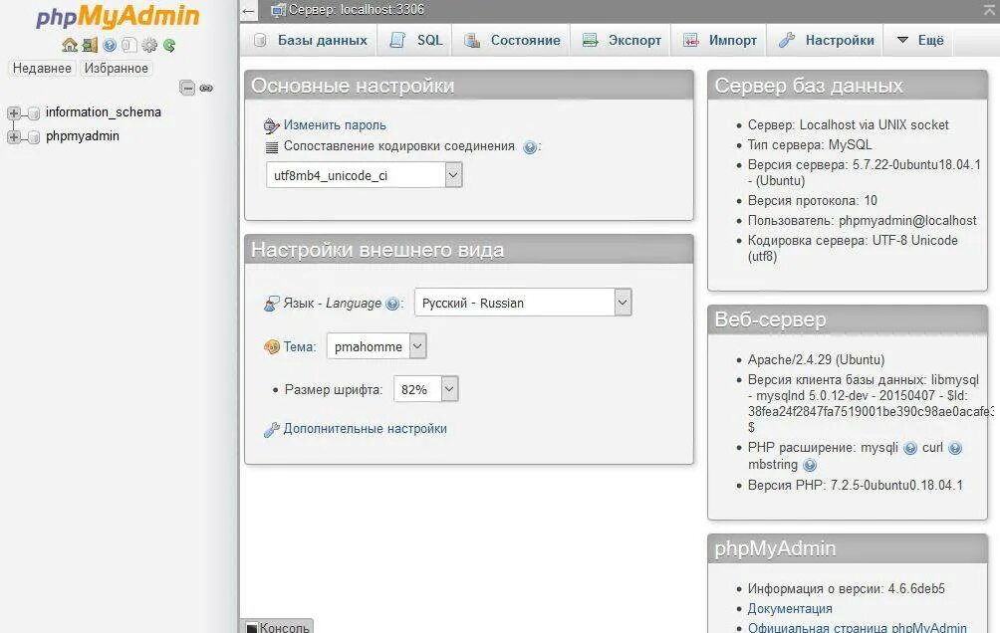The image size is (1000, 633).
Task: Click the Недавнее button
Action: (x=42, y=69)
